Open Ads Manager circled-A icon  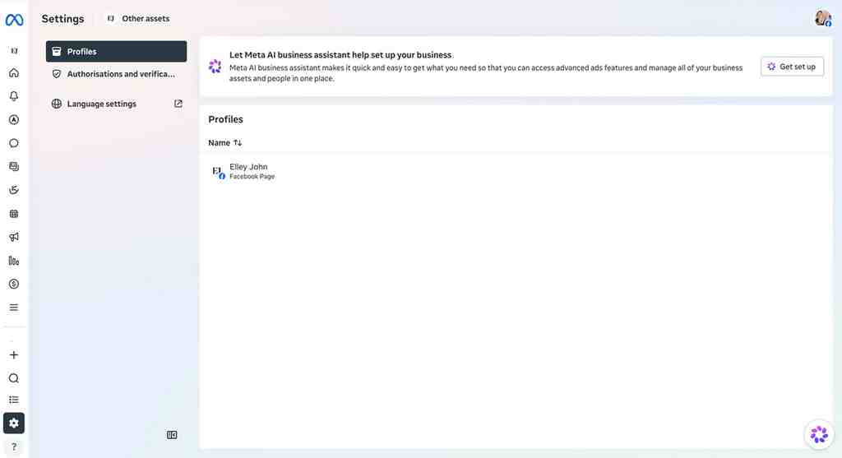(14, 120)
